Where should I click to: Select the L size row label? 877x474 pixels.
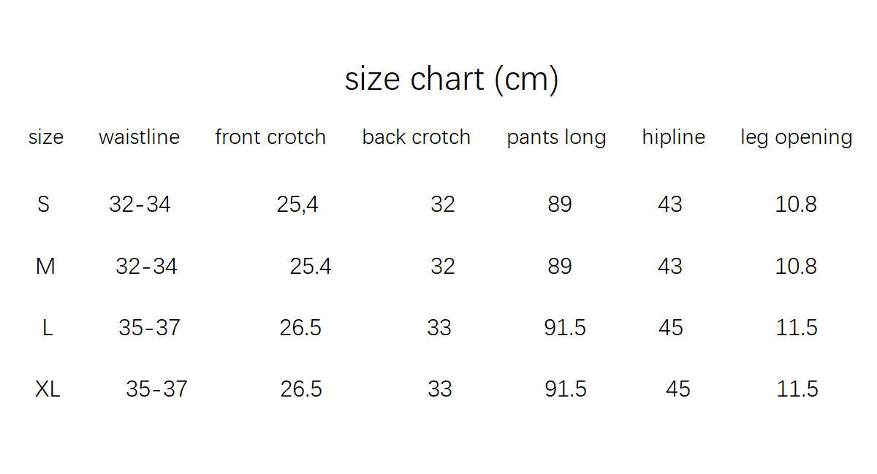point(48,328)
